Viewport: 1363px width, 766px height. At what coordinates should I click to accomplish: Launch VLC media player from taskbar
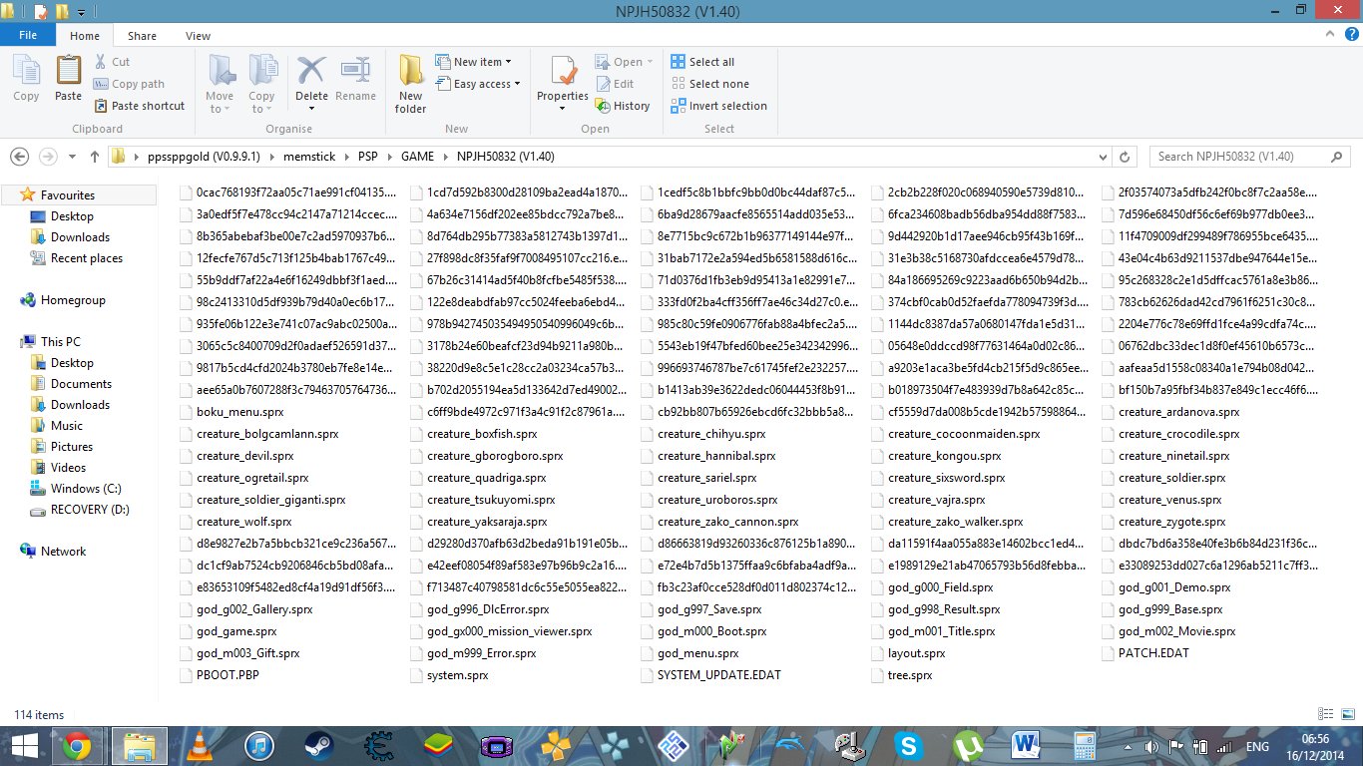200,745
